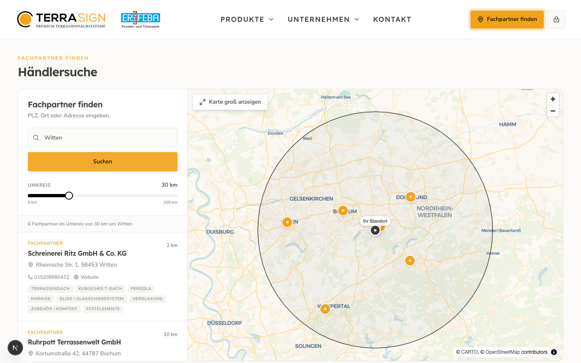Expand the Unternehmen menu
The height and width of the screenshot is (363, 581).
pos(323,19)
